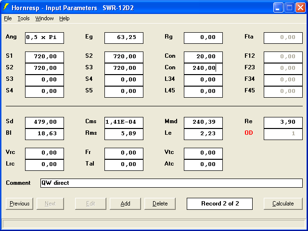Click the Record 2 of 2 indicator box

click(219, 204)
